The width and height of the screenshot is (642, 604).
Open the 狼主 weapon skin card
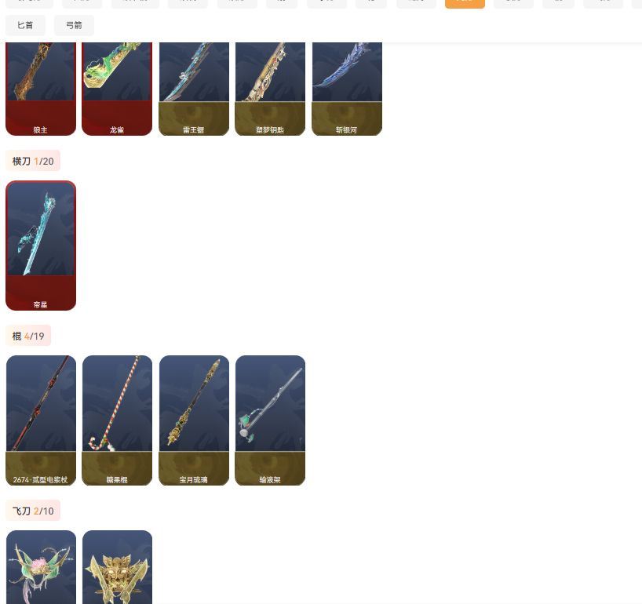pyautogui.click(x=41, y=89)
